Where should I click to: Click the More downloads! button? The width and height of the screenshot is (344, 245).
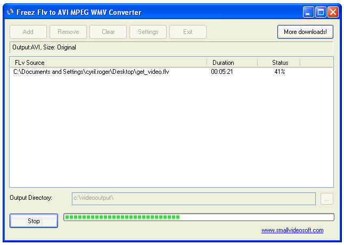(305, 32)
